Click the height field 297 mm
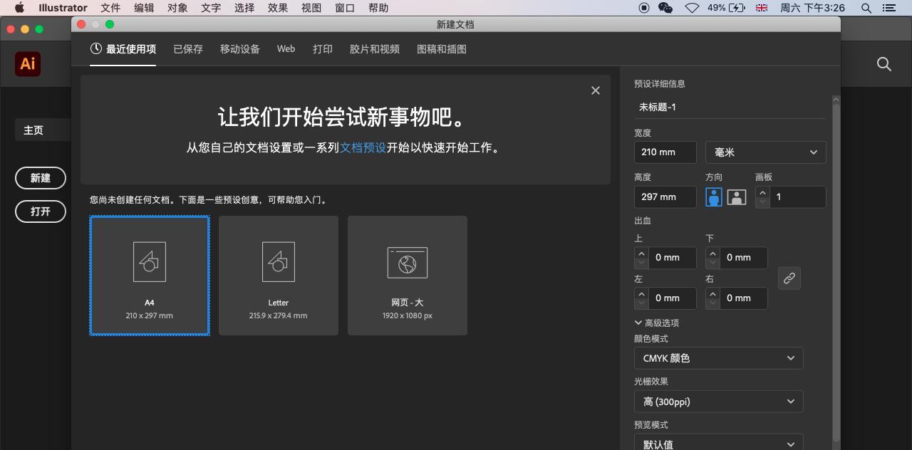 coord(665,197)
